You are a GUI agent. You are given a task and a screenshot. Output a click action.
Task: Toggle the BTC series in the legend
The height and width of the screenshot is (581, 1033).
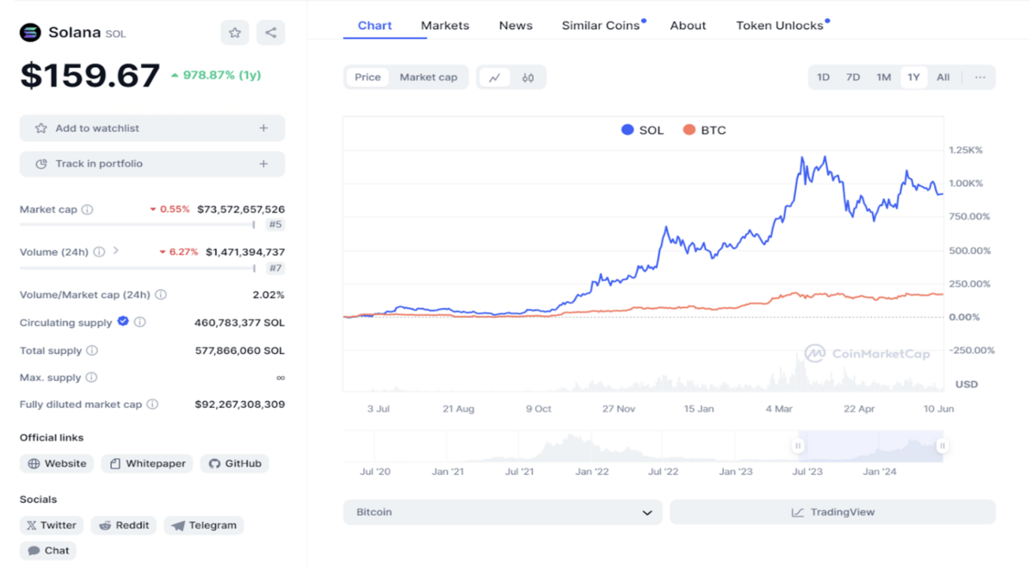click(x=704, y=130)
